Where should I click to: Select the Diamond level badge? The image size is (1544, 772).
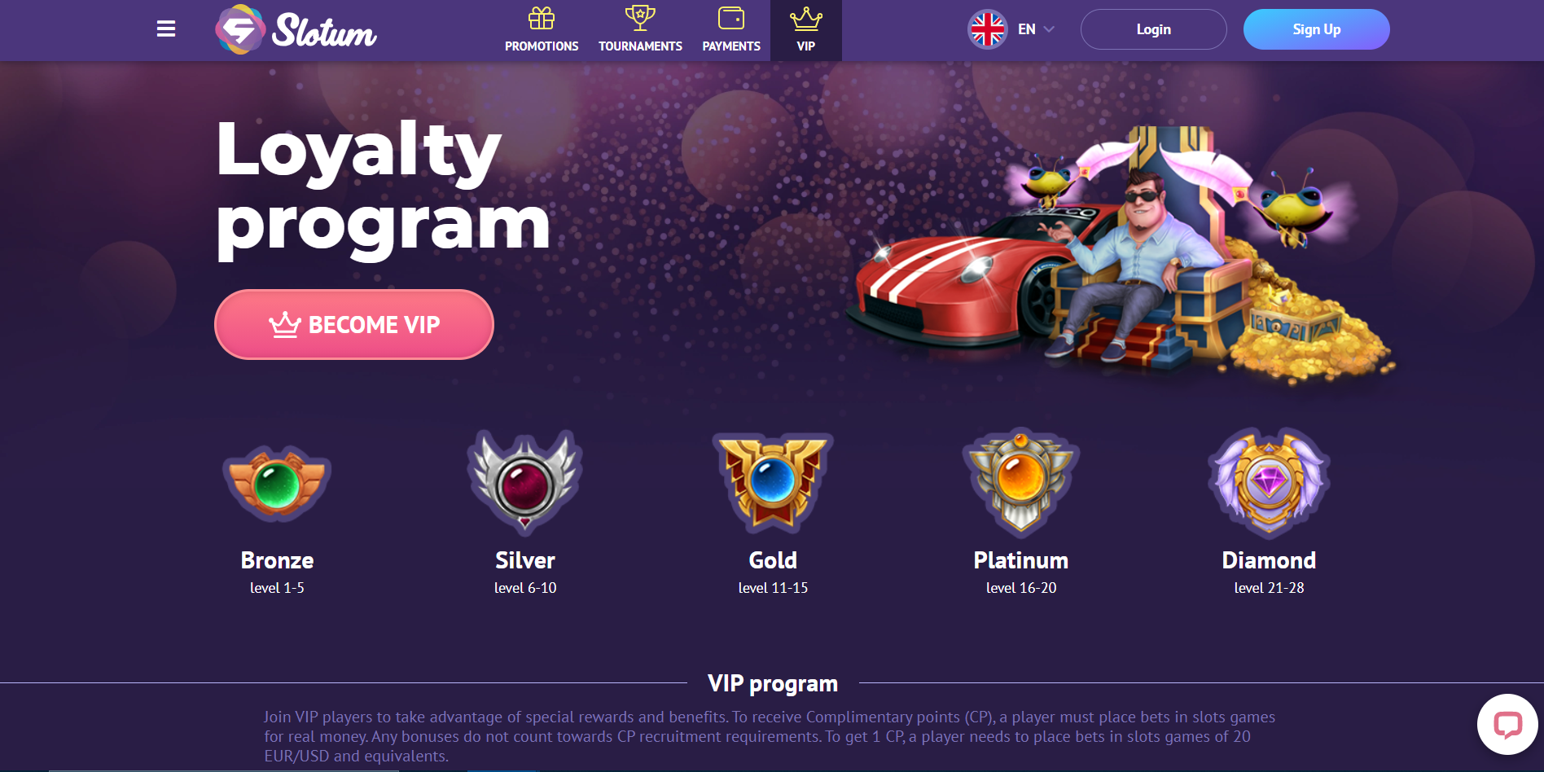click(x=1269, y=482)
